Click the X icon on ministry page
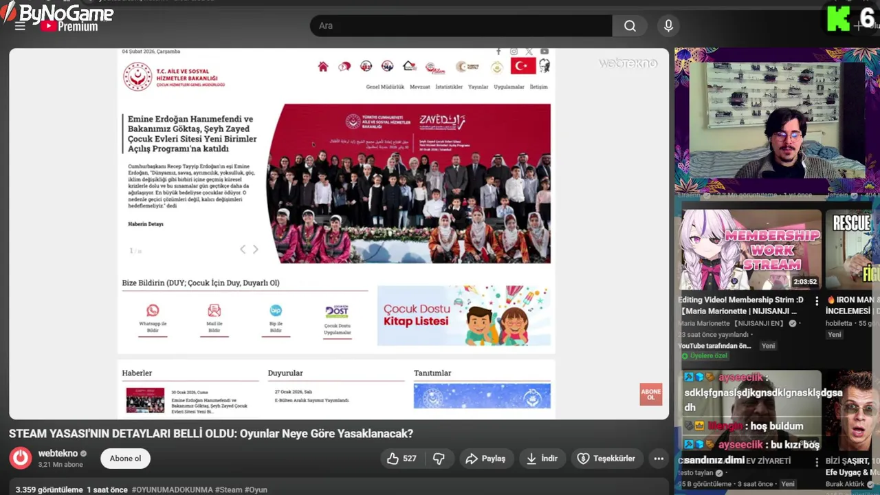This screenshot has width=880, height=495. click(529, 52)
